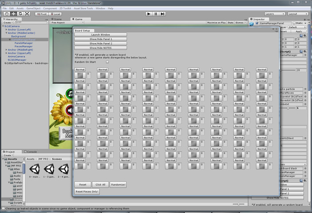Open the '1 - 3 gem' scene asset
This screenshot has width=312, height=213.
(x=49, y=171)
